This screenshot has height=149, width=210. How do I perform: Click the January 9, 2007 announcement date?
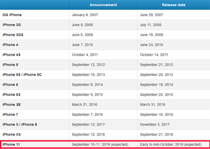[85, 15]
